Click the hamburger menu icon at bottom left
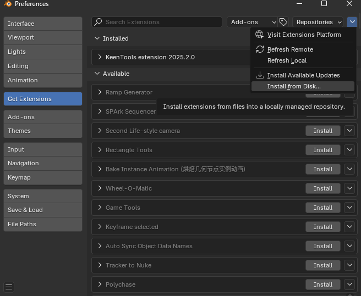The height and width of the screenshot is (296, 361). pos(9,287)
